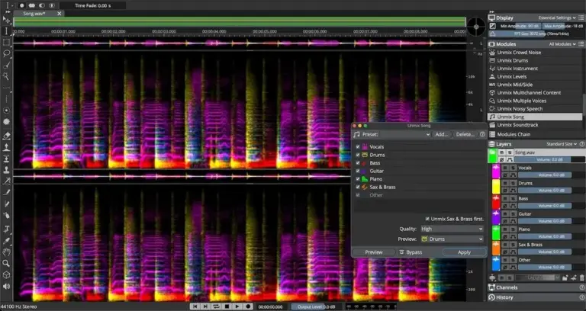Toggle the loop playback button

(216, 306)
